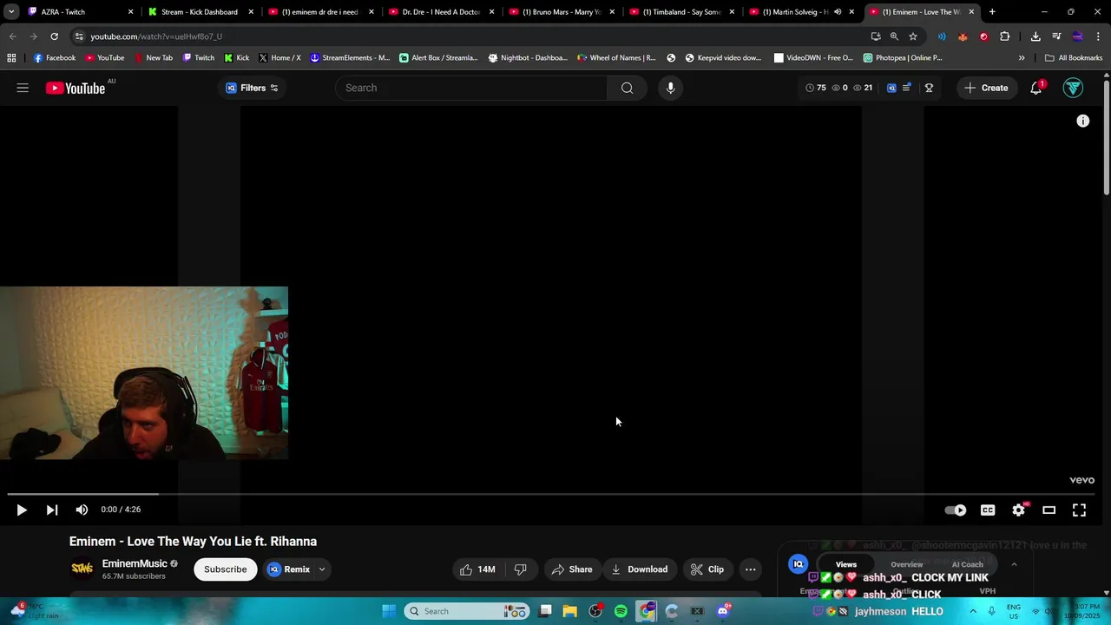Reload the current page
The image size is (1111, 625).
point(54,36)
